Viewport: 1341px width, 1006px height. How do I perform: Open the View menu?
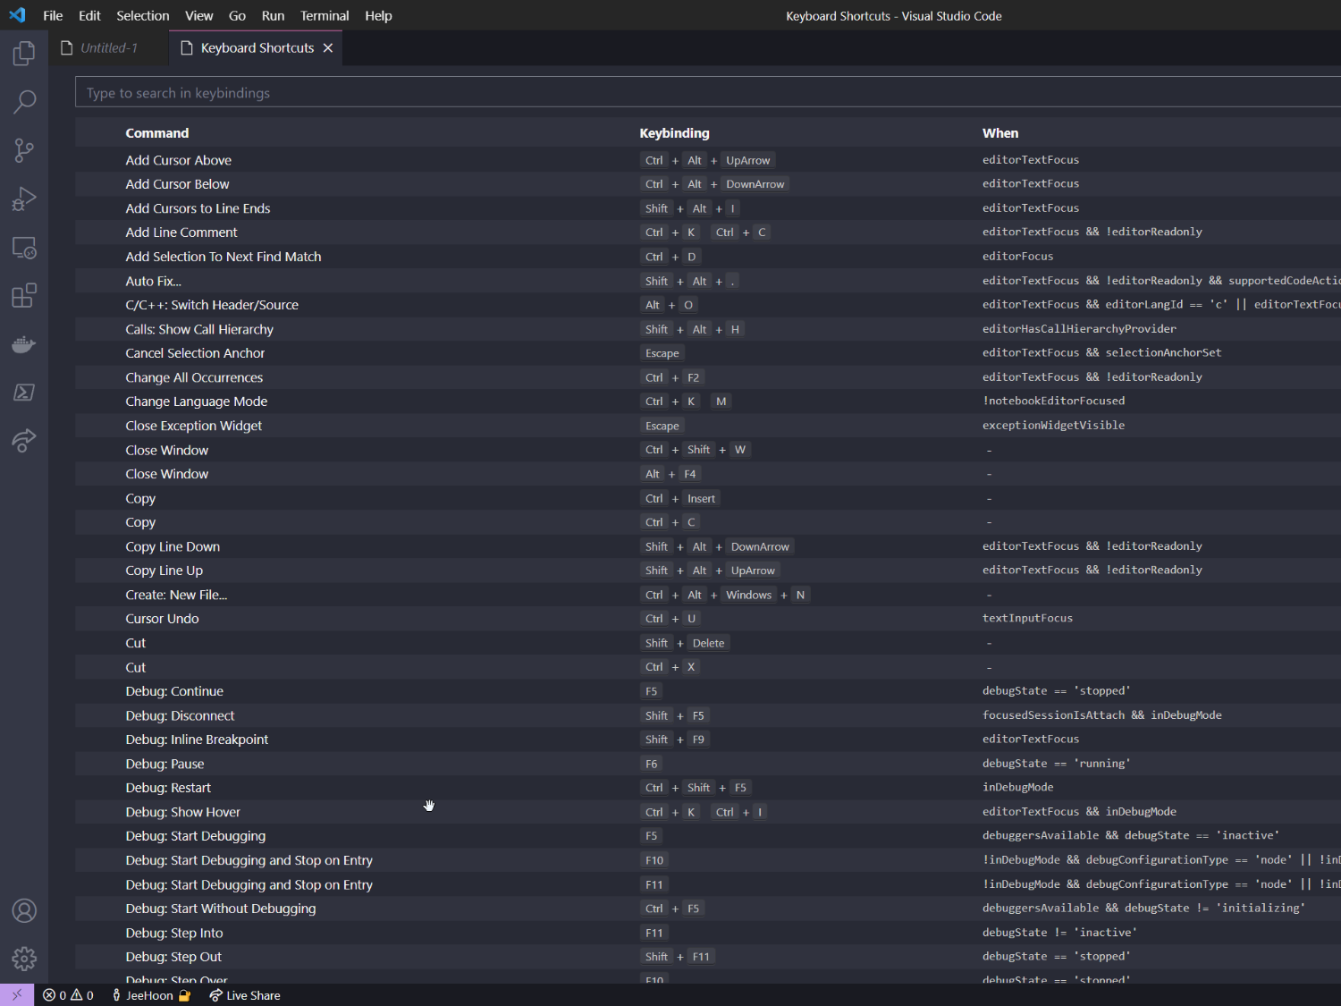pos(198,15)
